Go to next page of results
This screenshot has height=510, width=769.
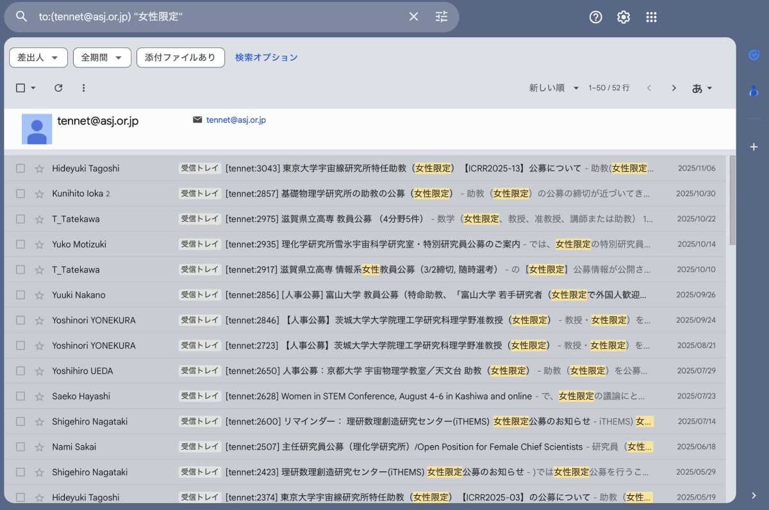tap(674, 88)
